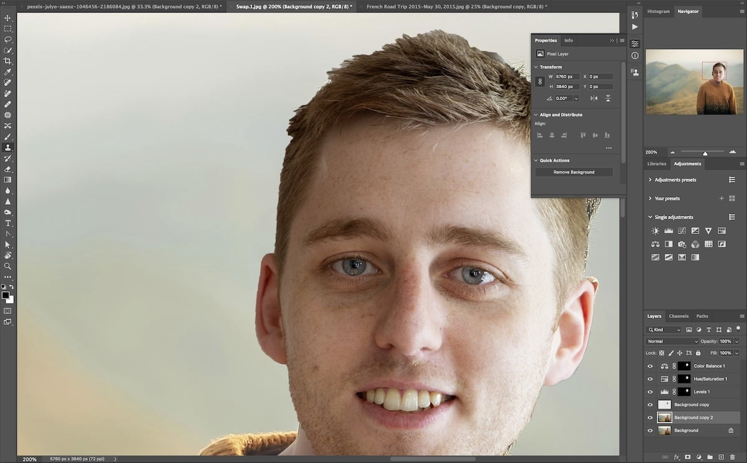Collapse the Transform section
The height and width of the screenshot is (463, 747).
click(x=536, y=67)
